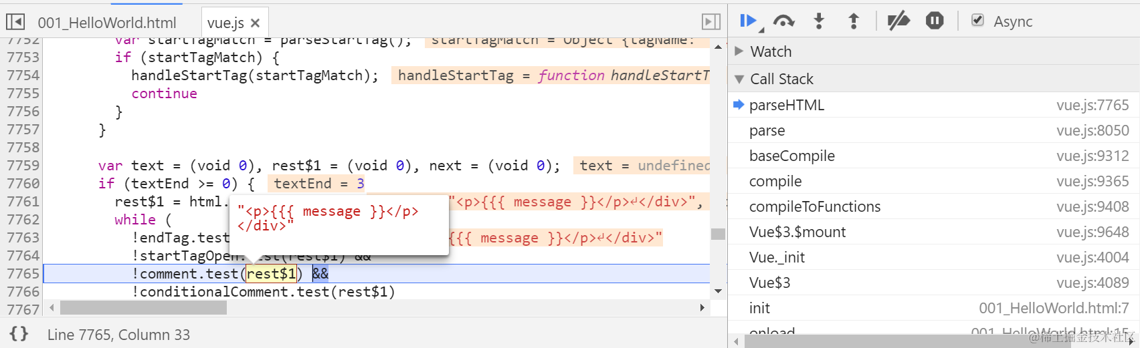Select baseCompile call stack frame
Screen dimensions: 1140x348
(x=934, y=156)
